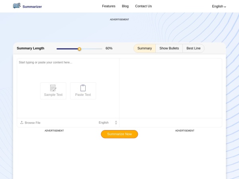The width and height of the screenshot is (239, 179).
Task: Switch to Show Bullets mode
Action: coord(169,49)
